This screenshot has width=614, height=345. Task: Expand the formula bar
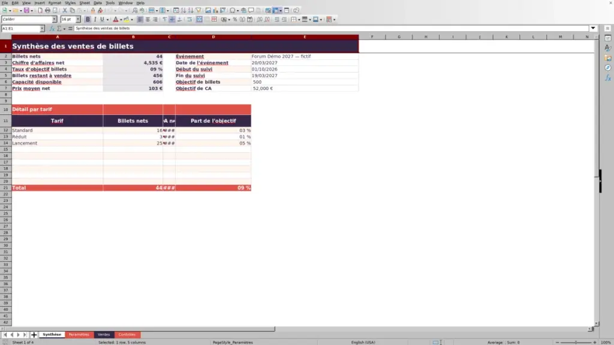(593, 29)
